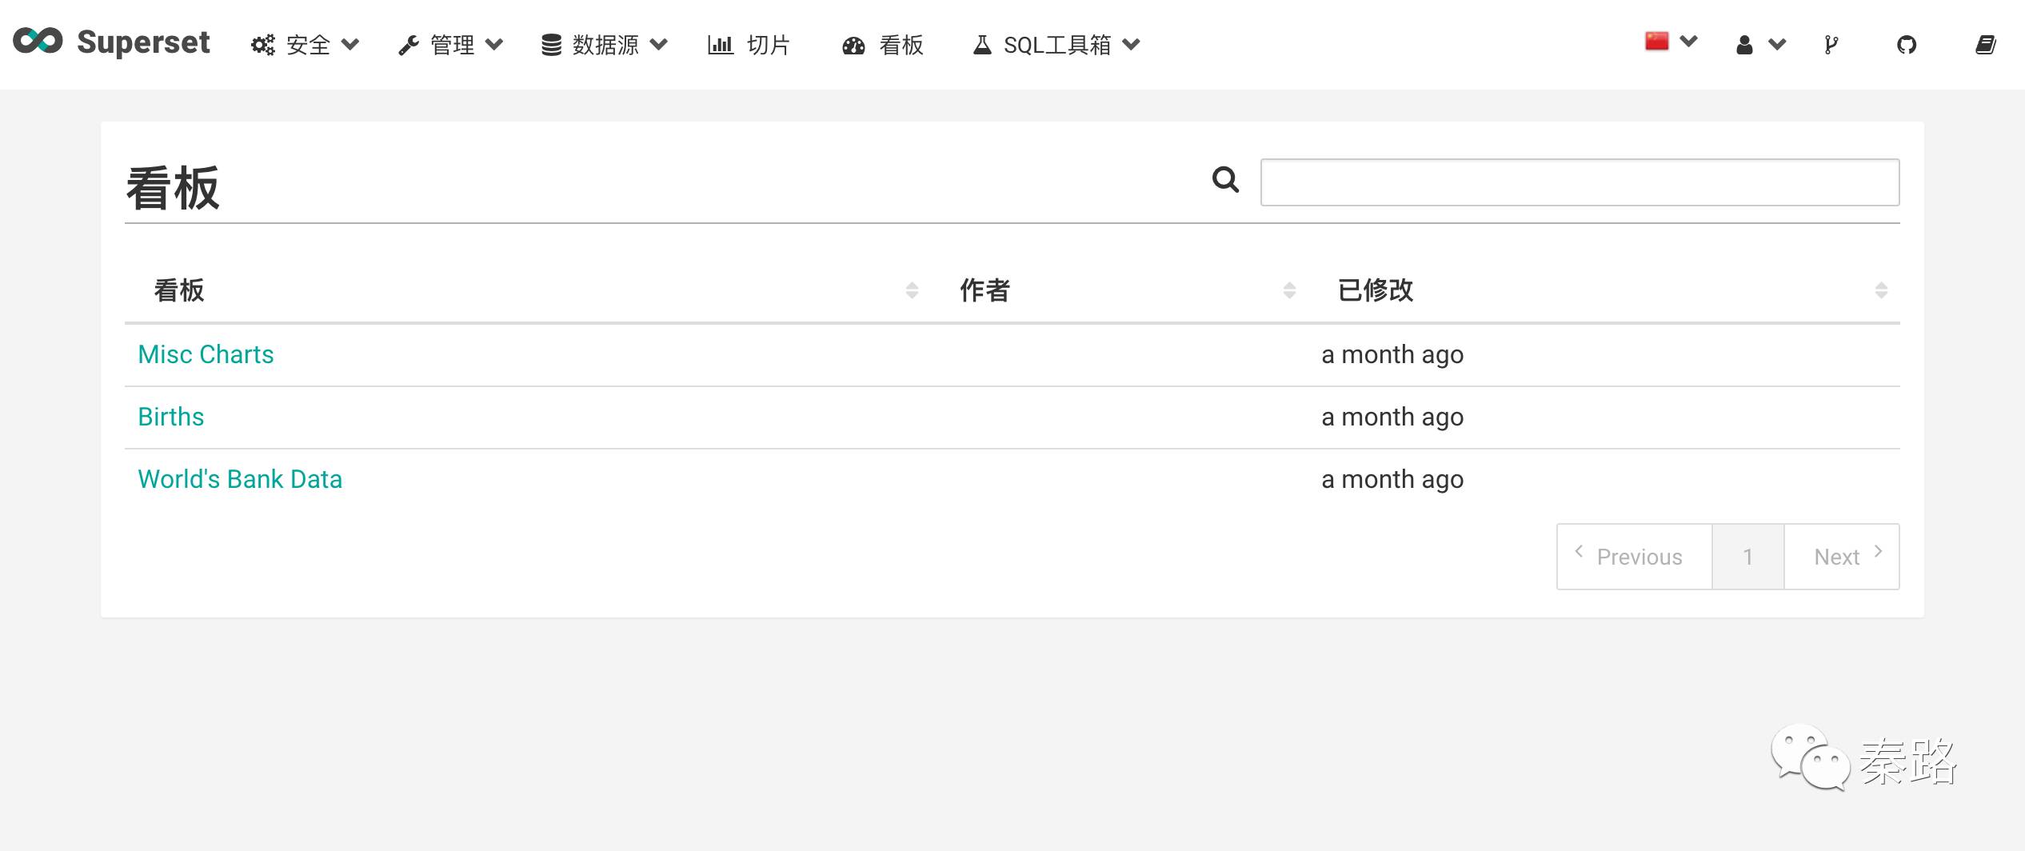The image size is (2025, 851).
Task: Click the wrench icon beside 管理
Action: coord(409,46)
